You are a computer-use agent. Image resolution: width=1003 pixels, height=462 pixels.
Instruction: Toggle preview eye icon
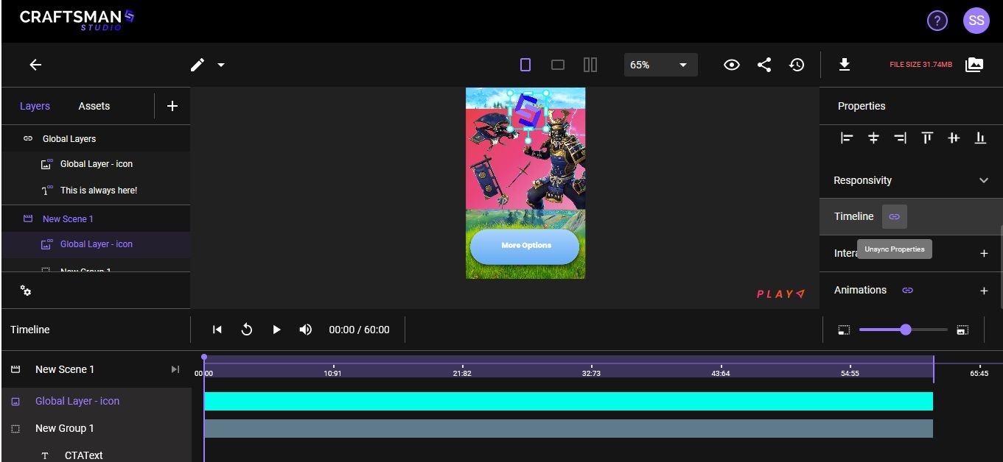(731, 65)
